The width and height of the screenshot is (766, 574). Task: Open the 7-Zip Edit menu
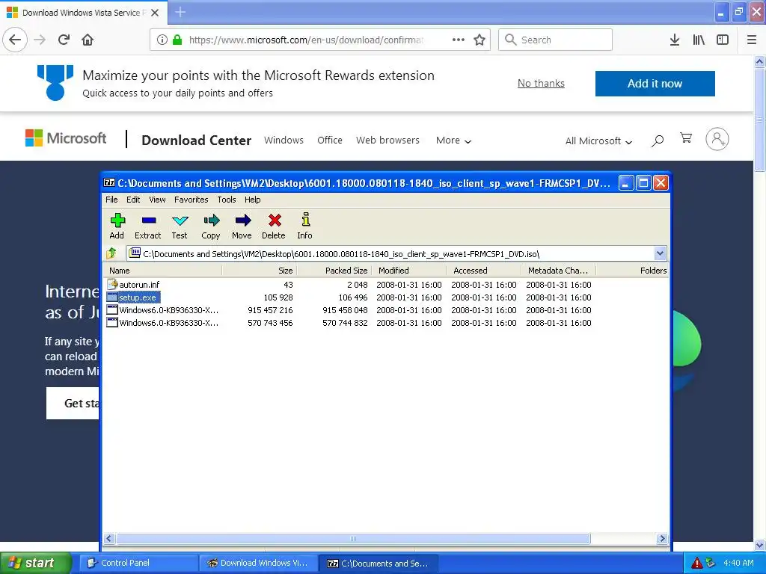tap(133, 200)
